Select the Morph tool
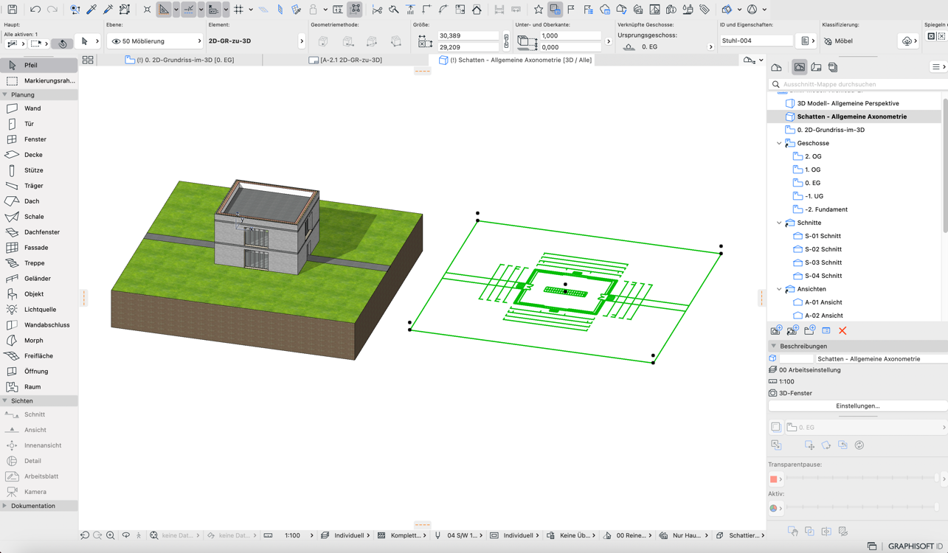 pyautogui.click(x=39, y=341)
